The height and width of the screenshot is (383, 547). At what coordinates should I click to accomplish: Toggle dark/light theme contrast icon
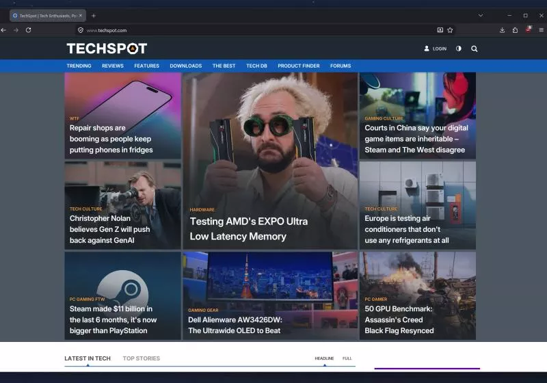point(459,49)
